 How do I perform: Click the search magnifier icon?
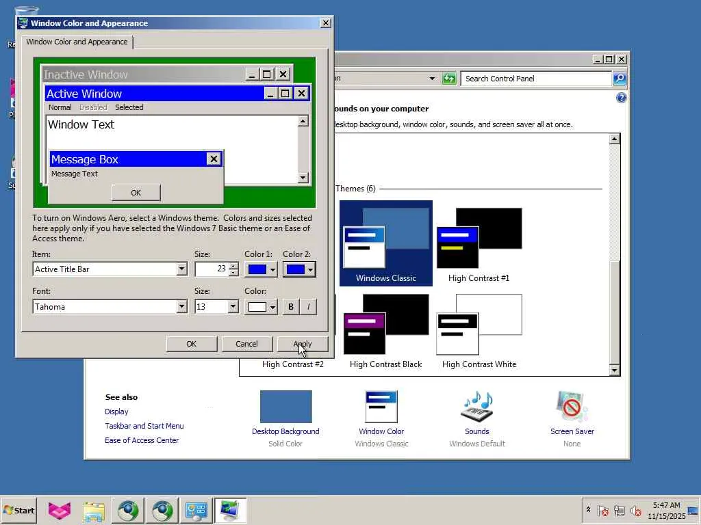point(619,79)
